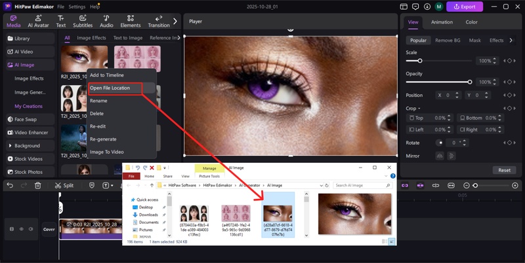The image size is (525, 263).
Task: Choose Add to Timeline from context menu
Action: tap(107, 75)
